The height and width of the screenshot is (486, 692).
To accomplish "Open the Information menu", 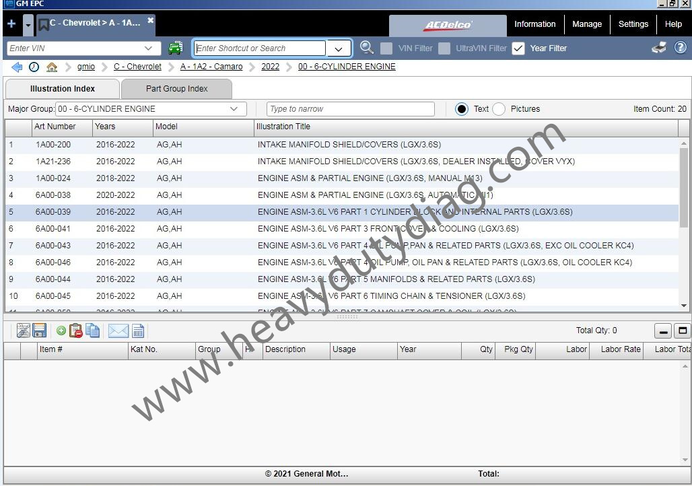I will pos(535,24).
